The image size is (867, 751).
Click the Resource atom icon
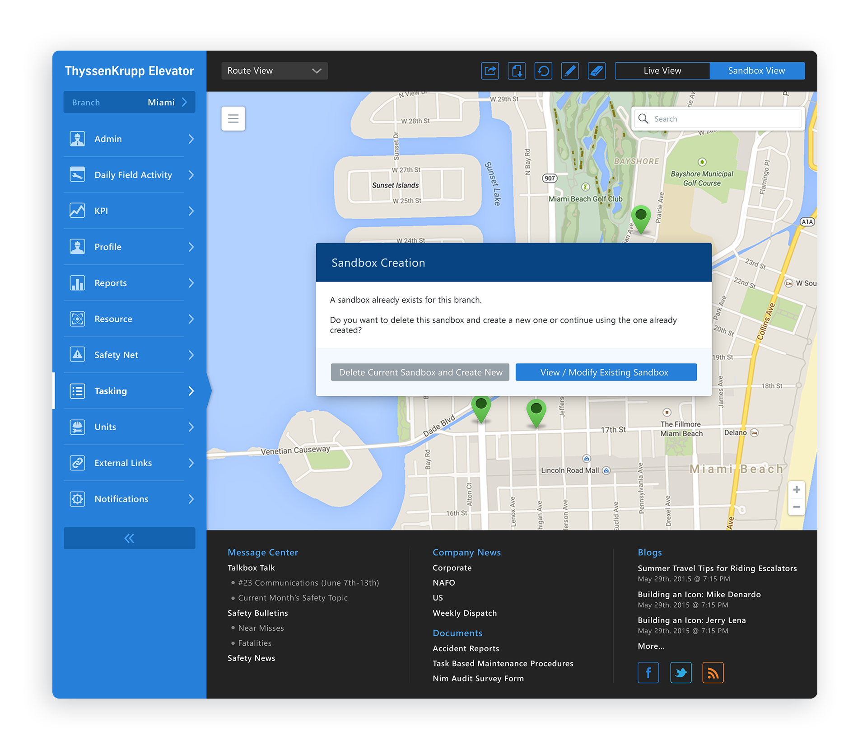(78, 319)
